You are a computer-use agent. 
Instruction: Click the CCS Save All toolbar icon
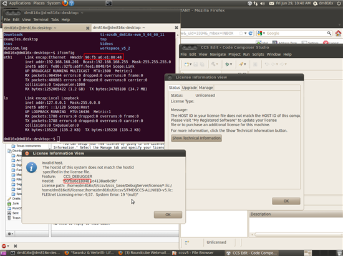coord(202,64)
